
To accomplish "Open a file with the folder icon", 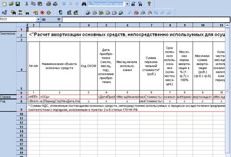I will (11, 4).
